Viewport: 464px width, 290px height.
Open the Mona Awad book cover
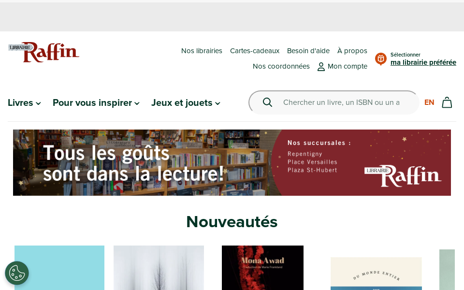[x=262, y=268]
